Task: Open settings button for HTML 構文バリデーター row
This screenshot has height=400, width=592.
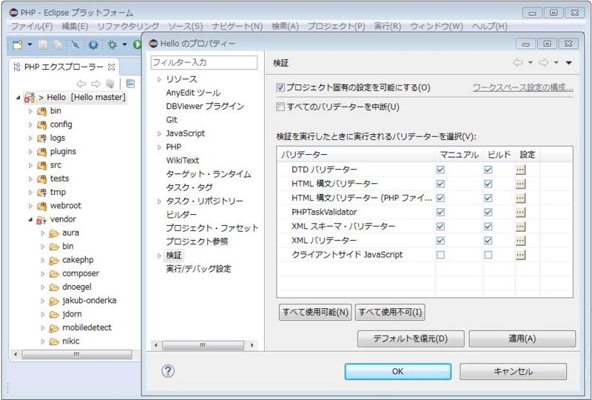Action: 520,184
